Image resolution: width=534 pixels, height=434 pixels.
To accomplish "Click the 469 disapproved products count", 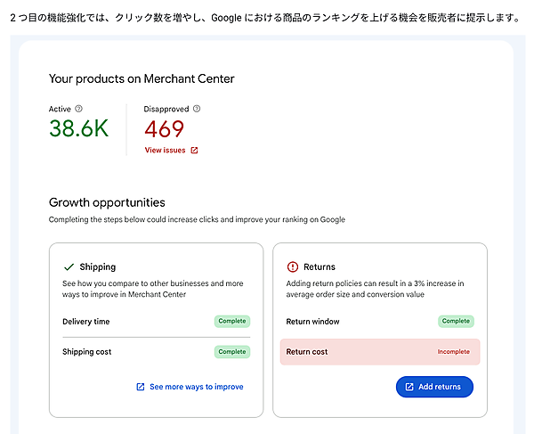I will 164,129.
